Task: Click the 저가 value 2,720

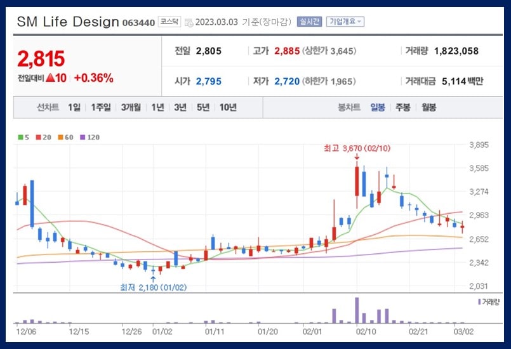Action: (287, 81)
